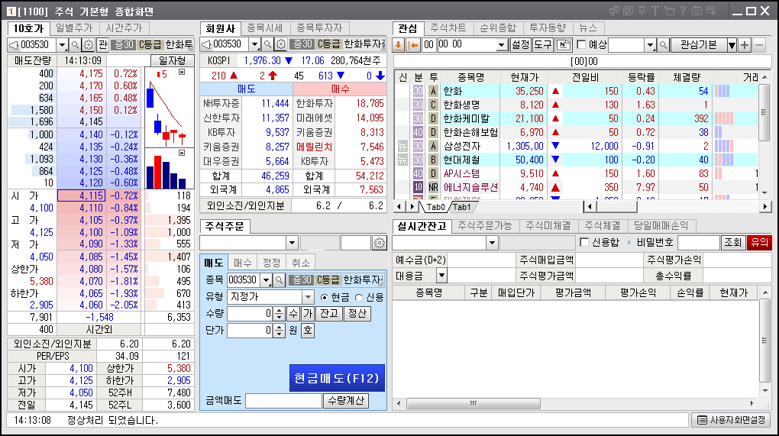Click the checklist window icon in title bar
This screenshot has height=436, width=779.
pyautogui.click(x=628, y=11)
